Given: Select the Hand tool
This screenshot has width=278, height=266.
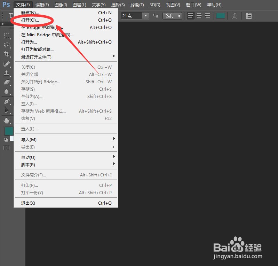Looking at the screenshot, I should pyautogui.click(x=7, y=121).
